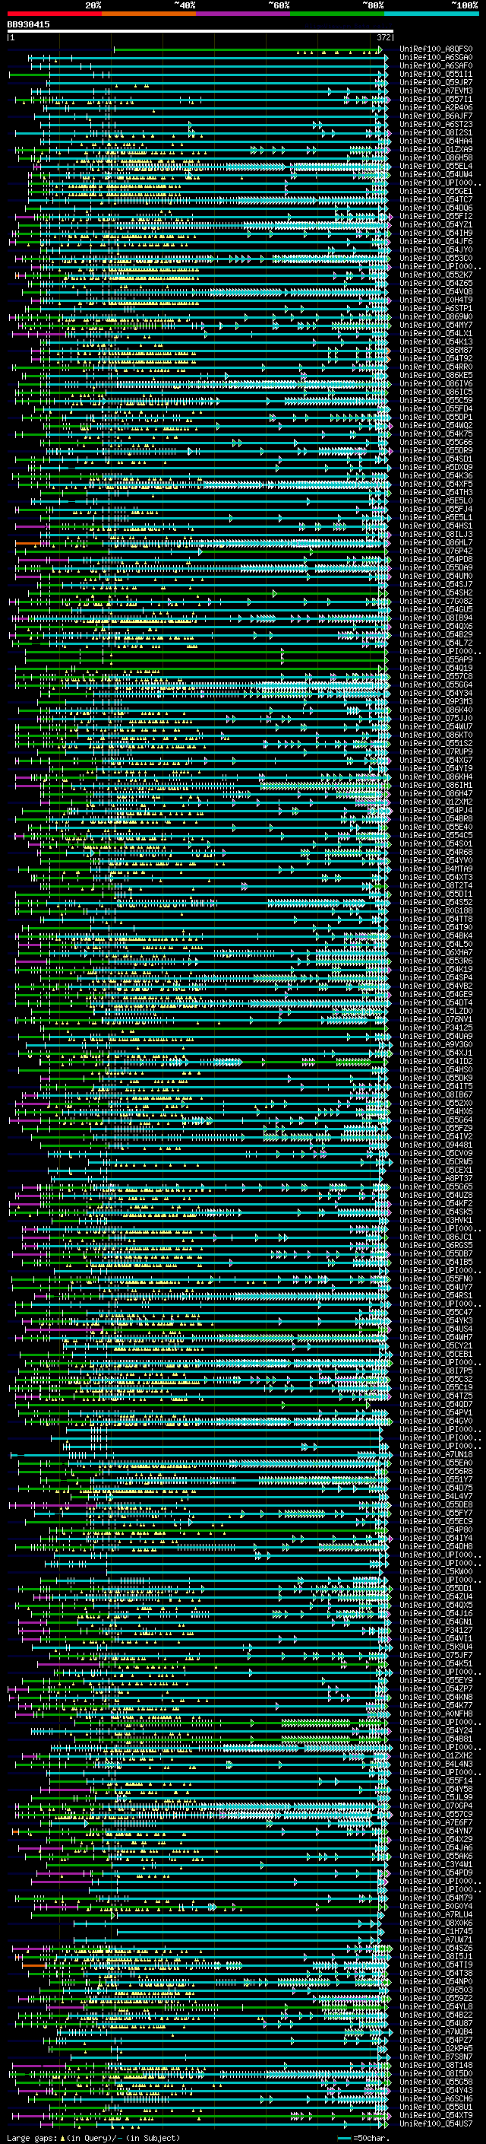The height and width of the screenshot is (2144, 486).
Task: Click the red 20% identity legend segment
Action: tap(55, 14)
